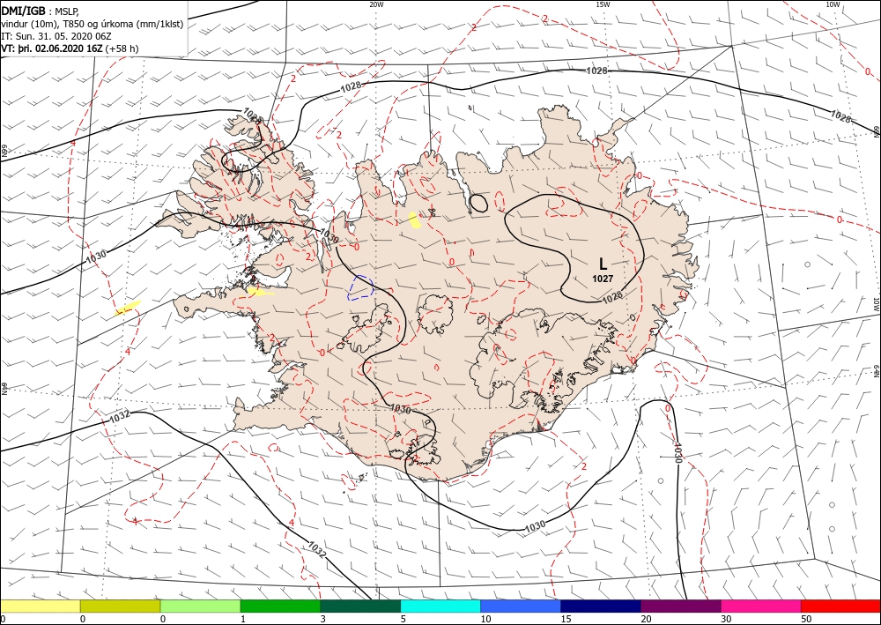Click the 'L' low pressure symbol
This screenshot has width=881, height=625.
tap(603, 264)
